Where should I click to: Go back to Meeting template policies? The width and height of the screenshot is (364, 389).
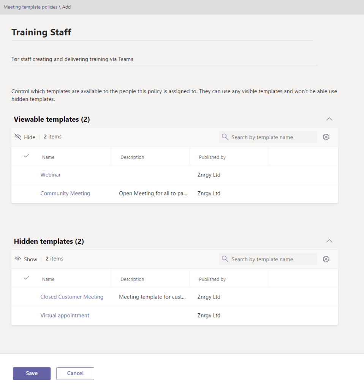pos(30,7)
